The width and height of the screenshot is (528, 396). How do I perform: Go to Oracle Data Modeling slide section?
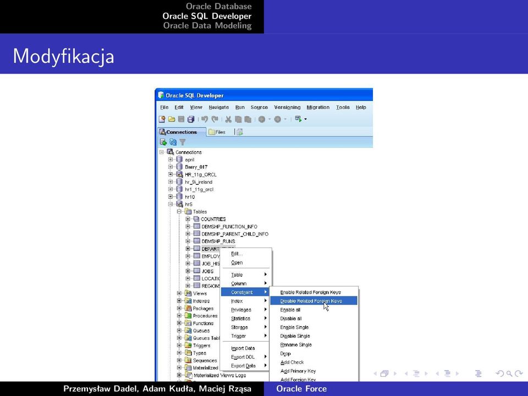coord(207,26)
